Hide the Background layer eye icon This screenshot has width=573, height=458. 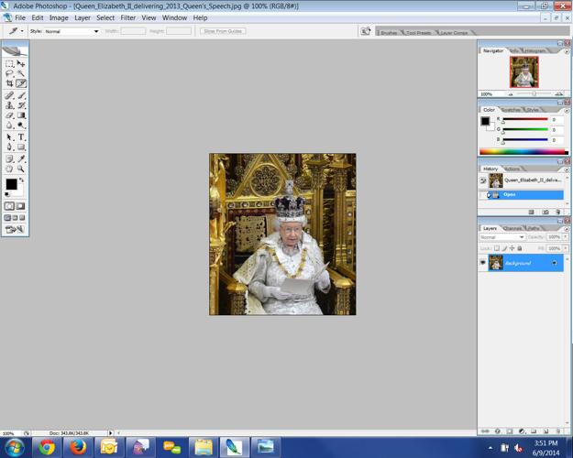(x=483, y=263)
